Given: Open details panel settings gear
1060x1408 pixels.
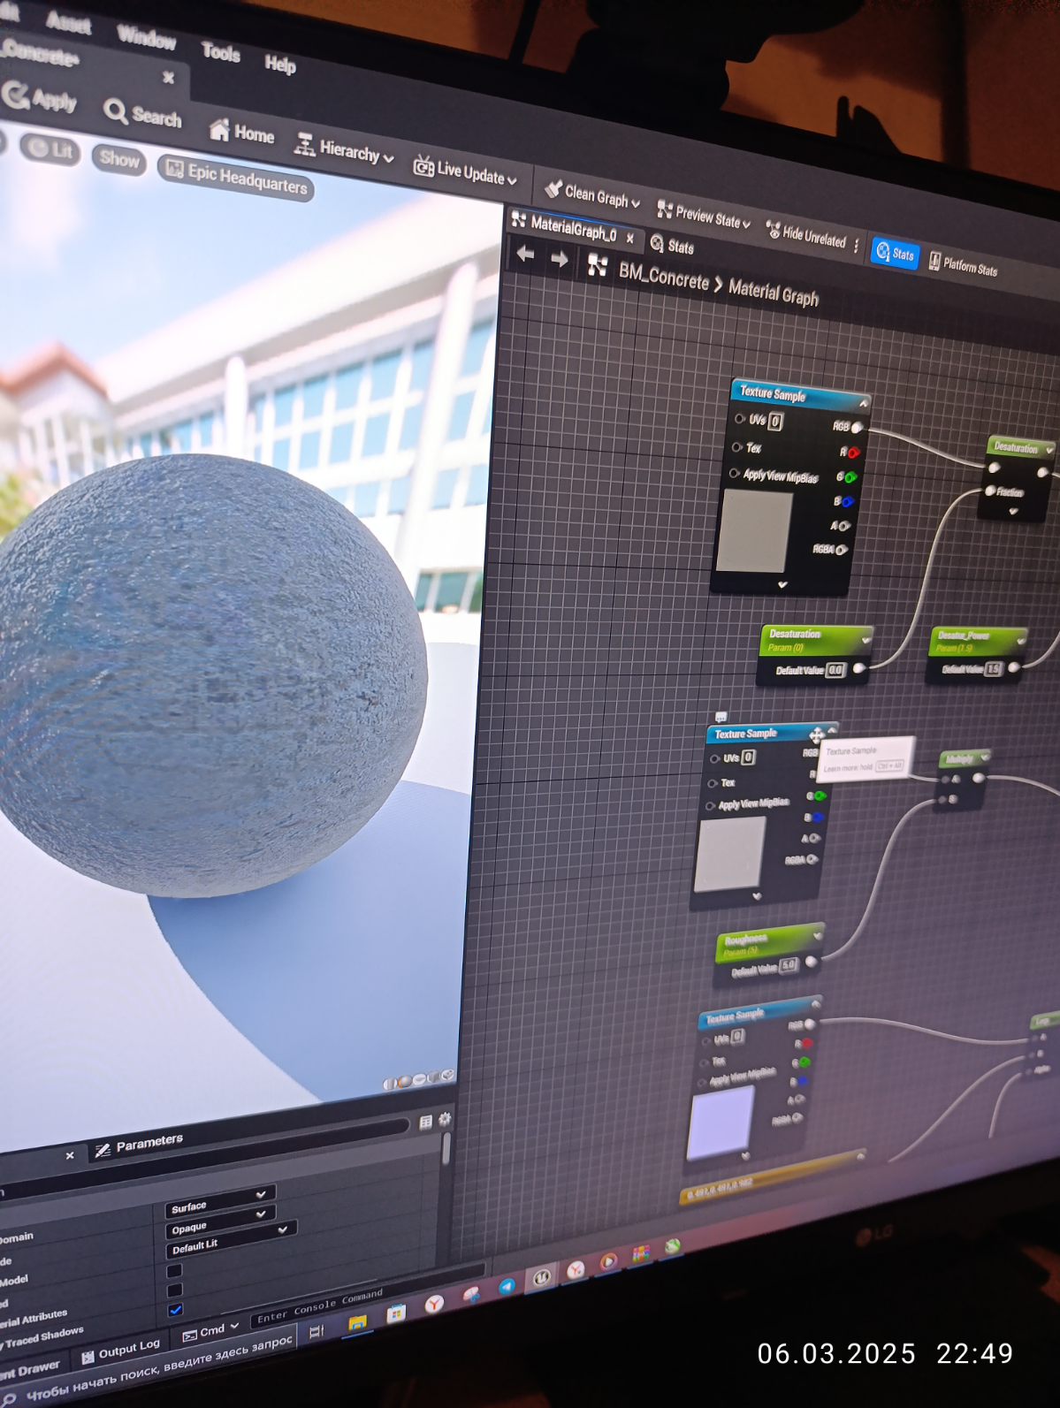Looking at the screenshot, I should [x=445, y=1119].
